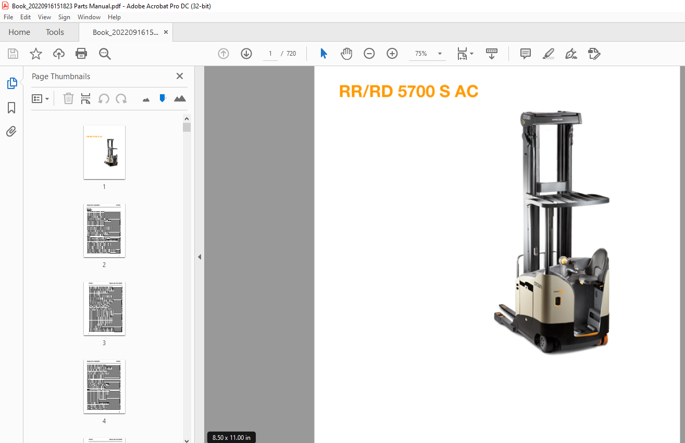This screenshot has width=685, height=443.
Task: Open the fit page width tool
Action: pyautogui.click(x=462, y=54)
